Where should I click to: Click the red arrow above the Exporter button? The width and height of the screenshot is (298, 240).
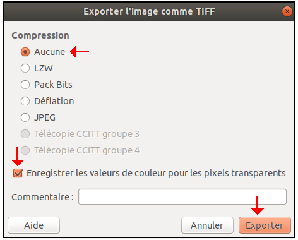(x=257, y=205)
